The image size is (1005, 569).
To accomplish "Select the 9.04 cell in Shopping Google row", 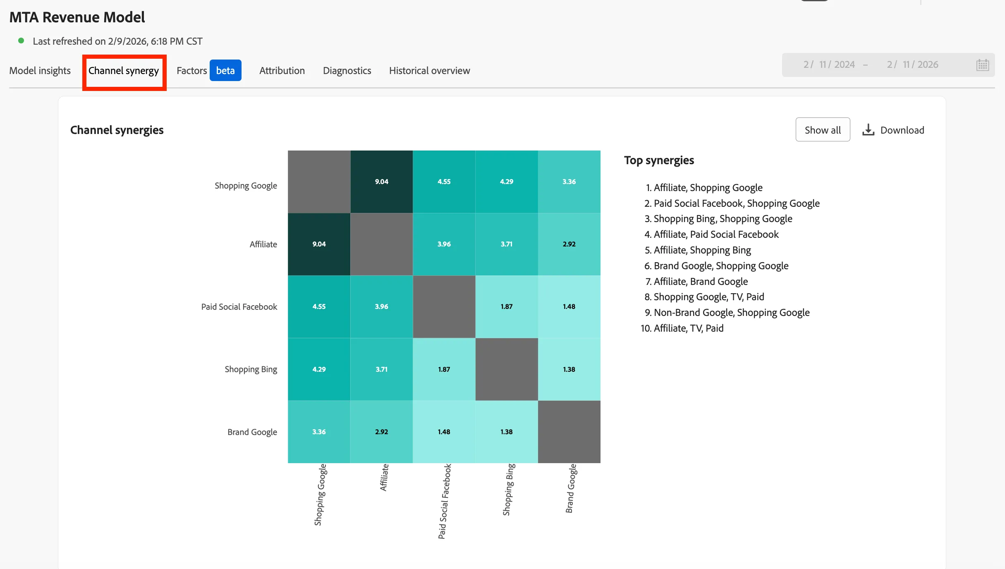I will coord(382,182).
